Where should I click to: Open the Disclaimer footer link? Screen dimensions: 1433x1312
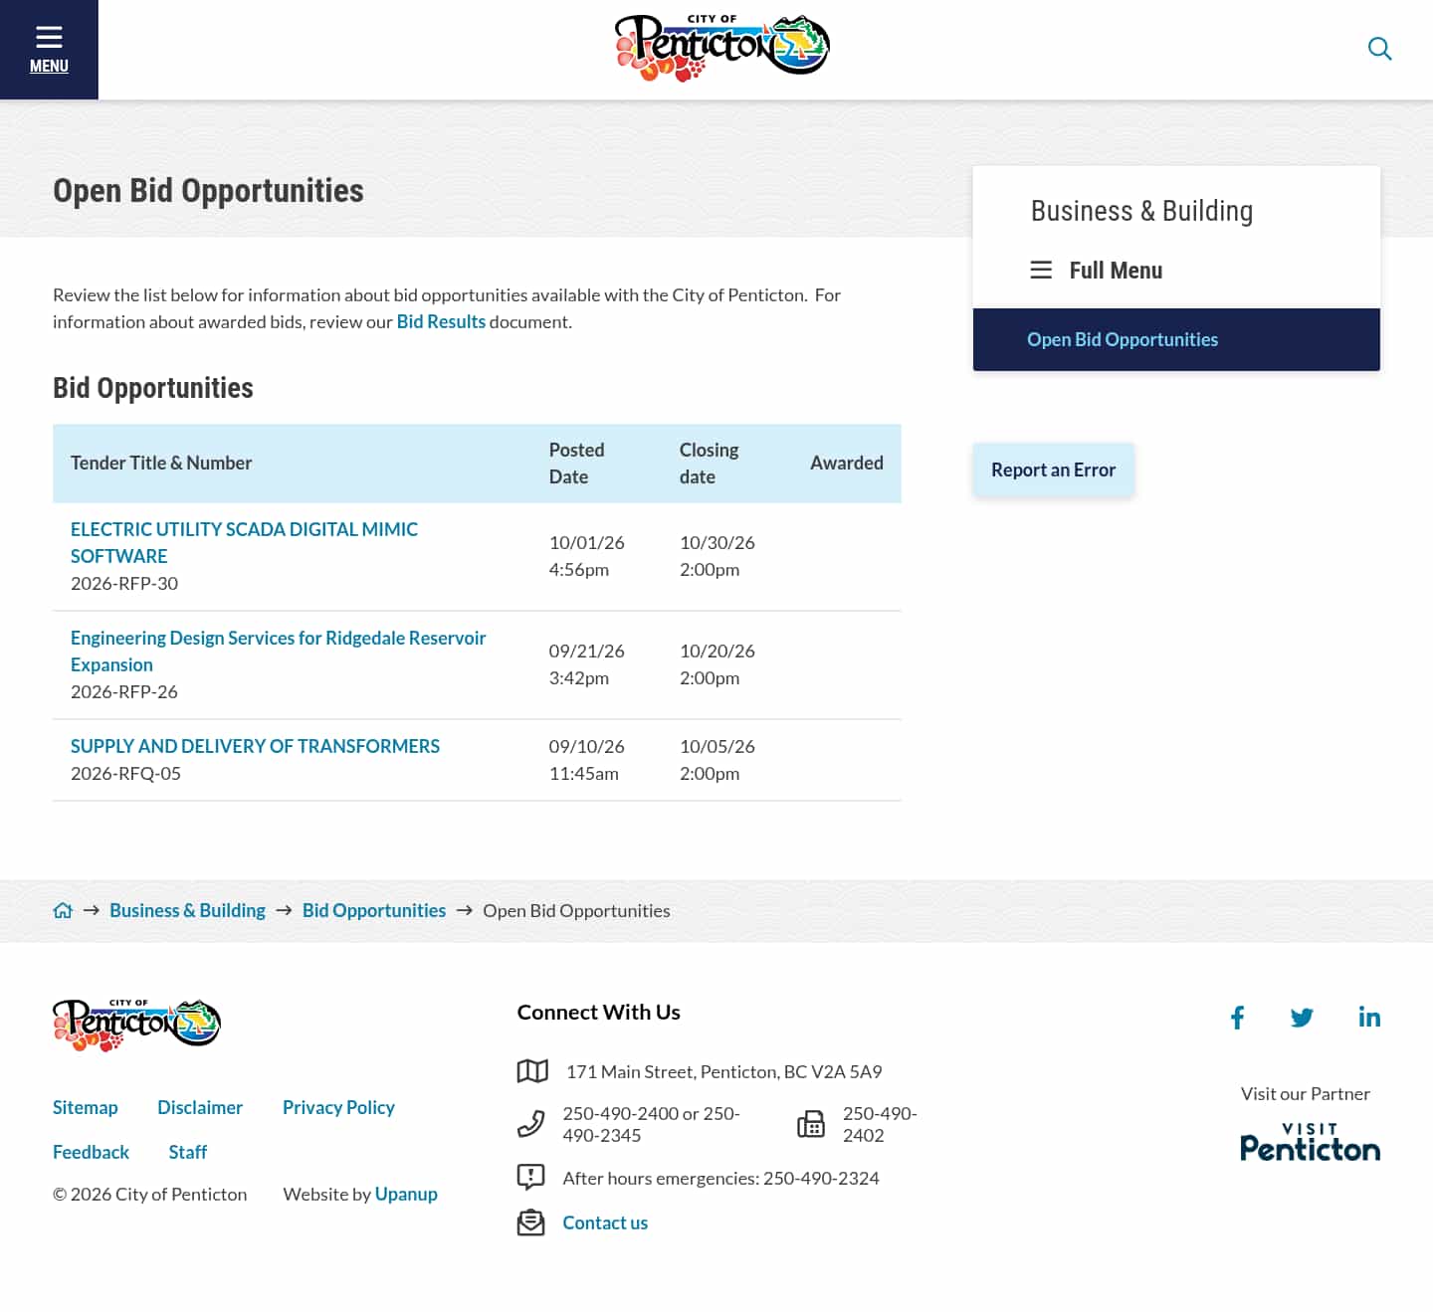[200, 1107]
